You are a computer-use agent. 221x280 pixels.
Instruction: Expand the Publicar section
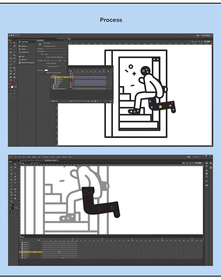click(37, 49)
